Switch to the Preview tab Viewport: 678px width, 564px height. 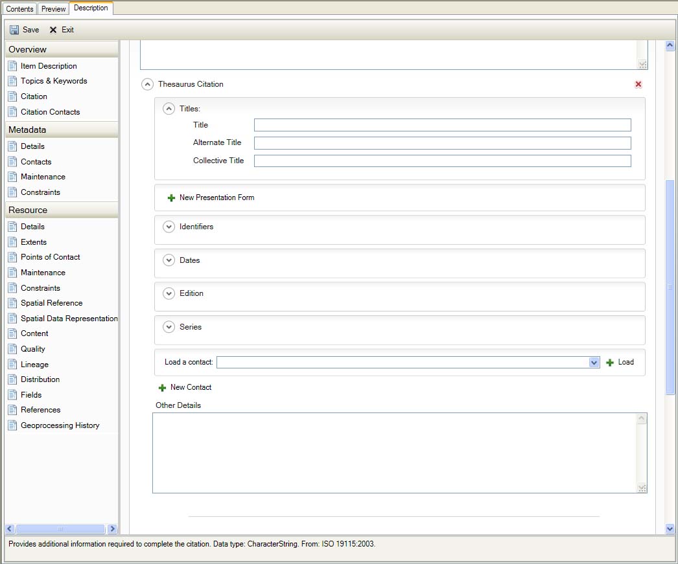pyautogui.click(x=54, y=9)
